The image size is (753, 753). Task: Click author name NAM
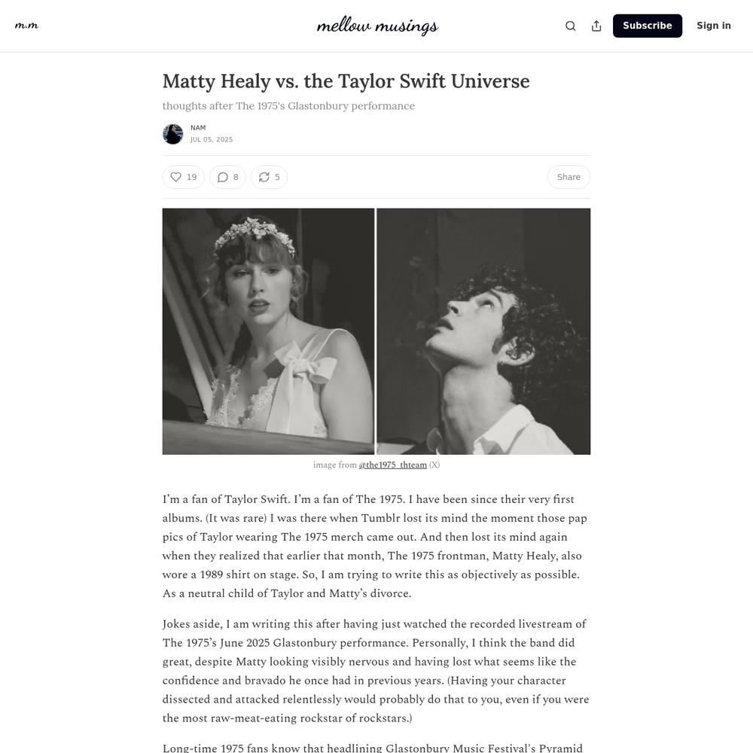point(198,128)
